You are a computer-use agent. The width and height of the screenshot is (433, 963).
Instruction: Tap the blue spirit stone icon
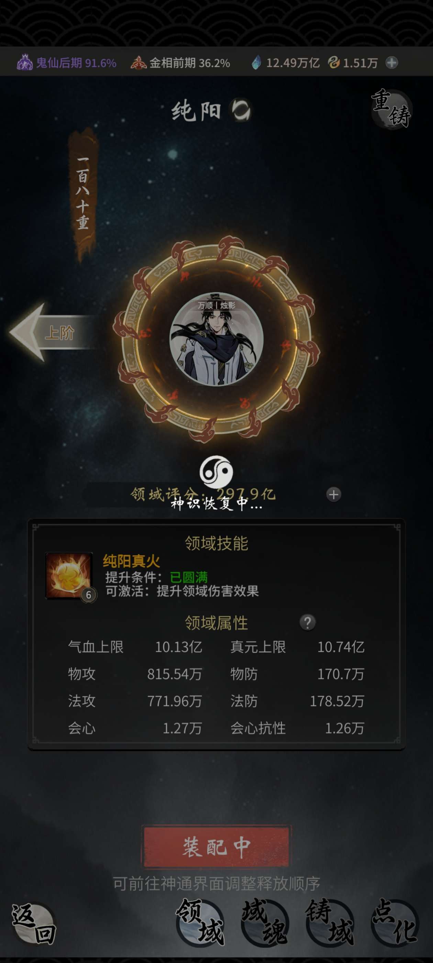point(256,63)
